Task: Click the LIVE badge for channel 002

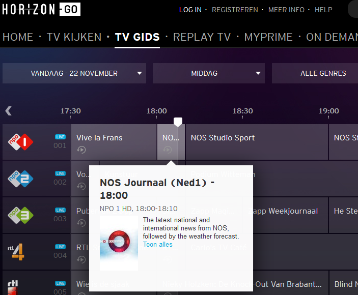Action: (60, 173)
